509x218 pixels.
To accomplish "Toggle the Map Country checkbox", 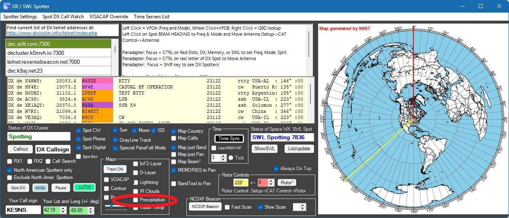I will point(173,131).
